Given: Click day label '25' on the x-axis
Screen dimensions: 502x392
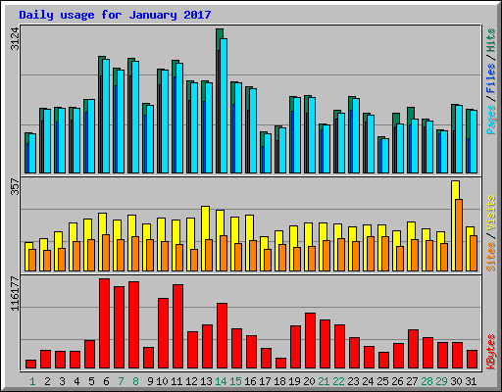Looking at the screenshot, I should [382, 381].
